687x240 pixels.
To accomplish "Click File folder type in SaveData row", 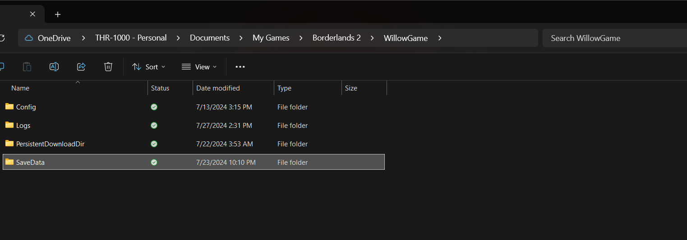I will (293, 163).
